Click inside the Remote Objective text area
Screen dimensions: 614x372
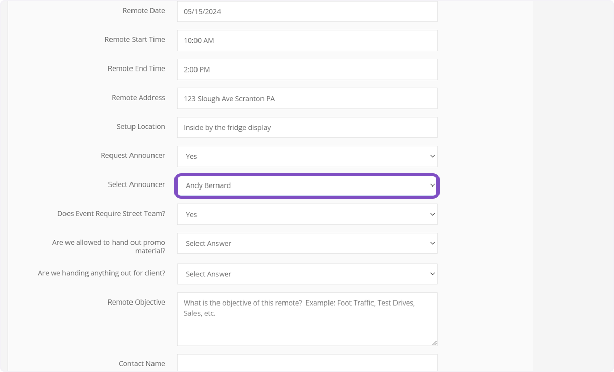(307, 317)
